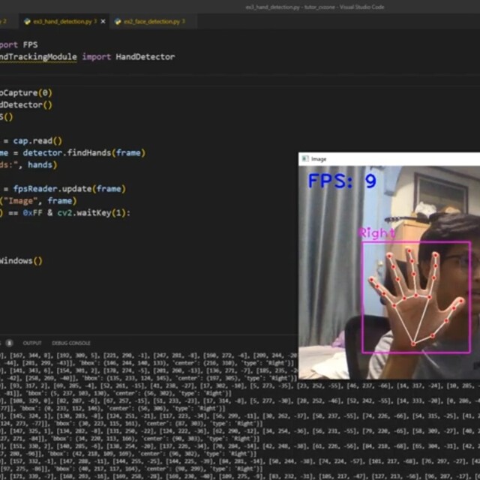Click HandDetector in the import statement
Screen dimensions: 480x480
click(x=145, y=56)
